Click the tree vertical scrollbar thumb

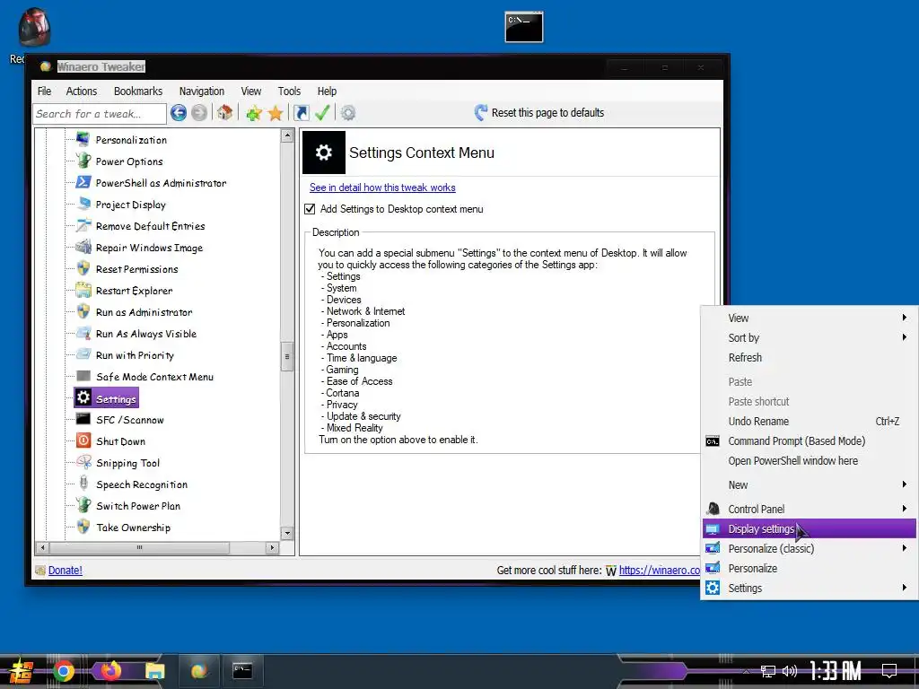click(x=287, y=356)
